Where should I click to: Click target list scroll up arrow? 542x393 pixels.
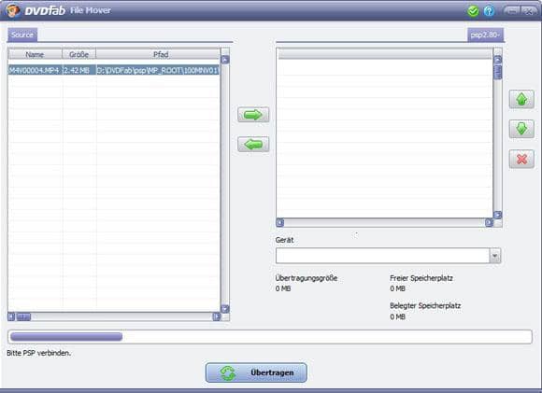(x=498, y=60)
